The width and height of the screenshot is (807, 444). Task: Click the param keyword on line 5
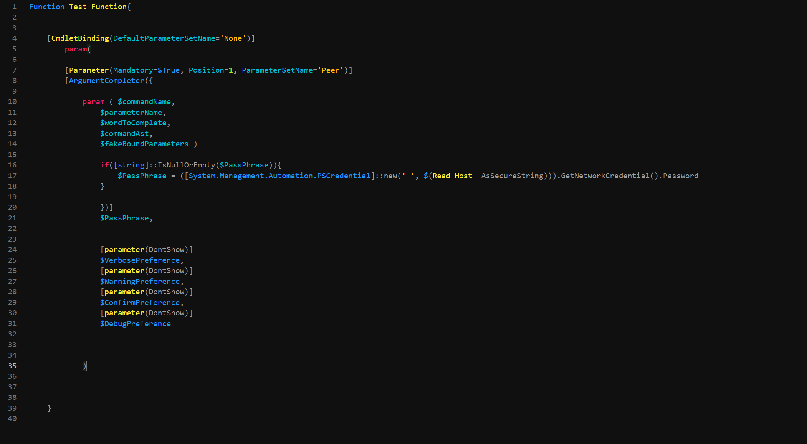tap(76, 49)
